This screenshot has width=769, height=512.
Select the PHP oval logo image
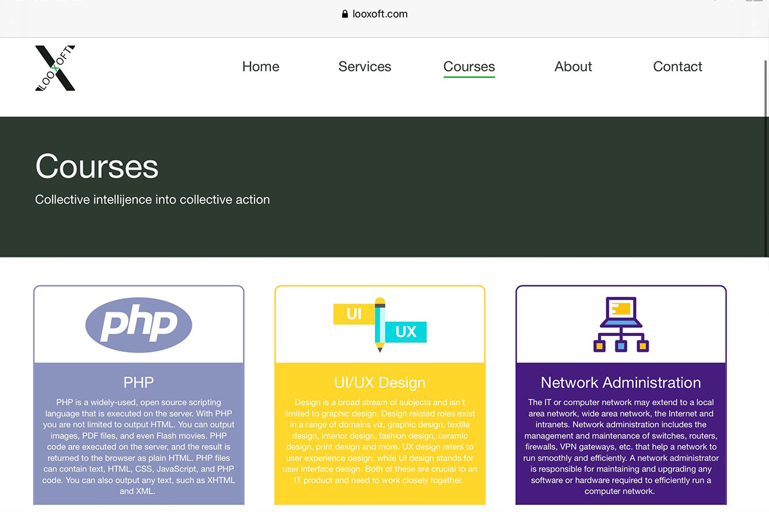[138, 324]
